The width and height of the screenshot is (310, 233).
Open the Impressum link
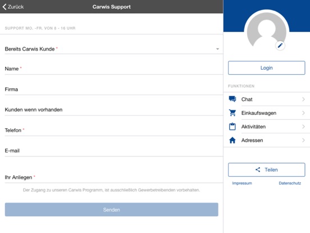242,183
